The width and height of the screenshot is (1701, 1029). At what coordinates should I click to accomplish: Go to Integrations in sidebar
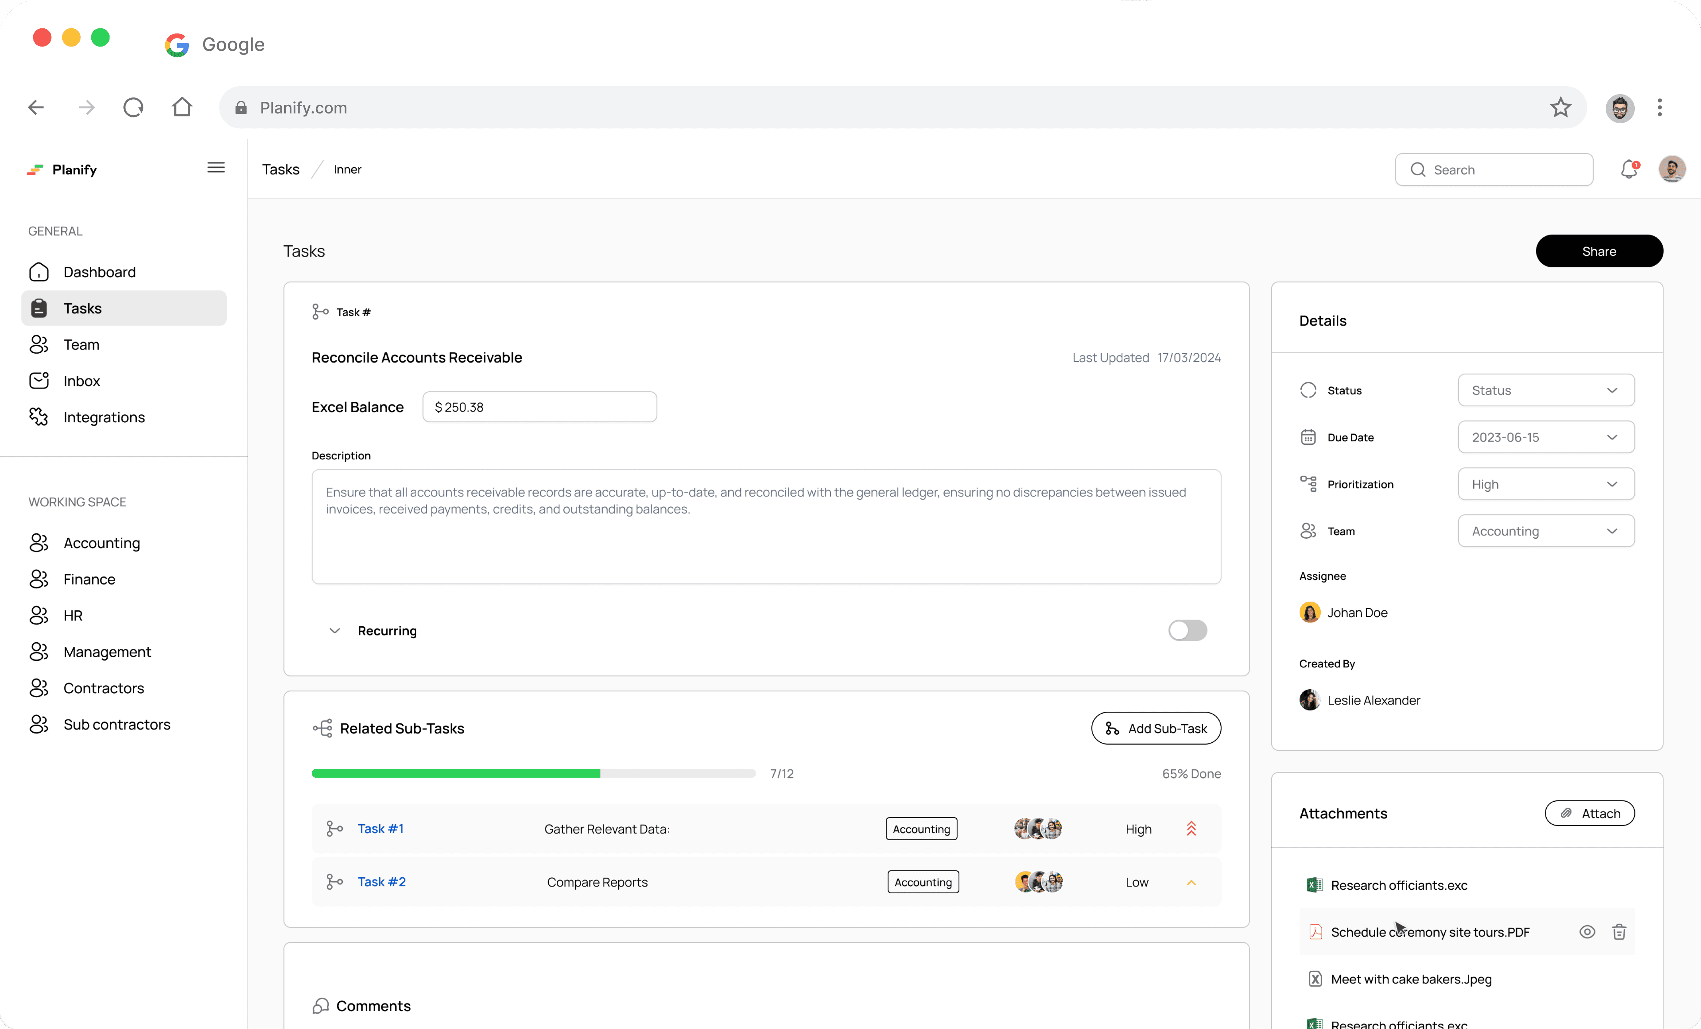(104, 417)
